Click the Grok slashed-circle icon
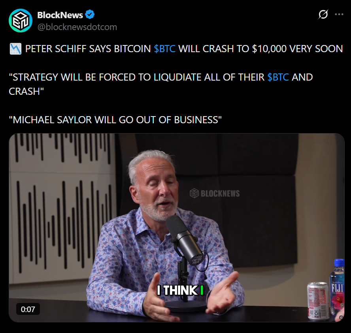Viewport: 351px width, 333px height. point(323,14)
